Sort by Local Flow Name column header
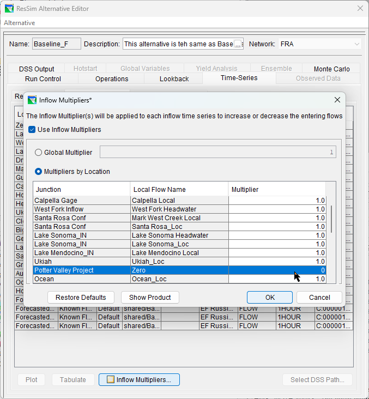Viewport: 369px width, 399px height. (179, 190)
